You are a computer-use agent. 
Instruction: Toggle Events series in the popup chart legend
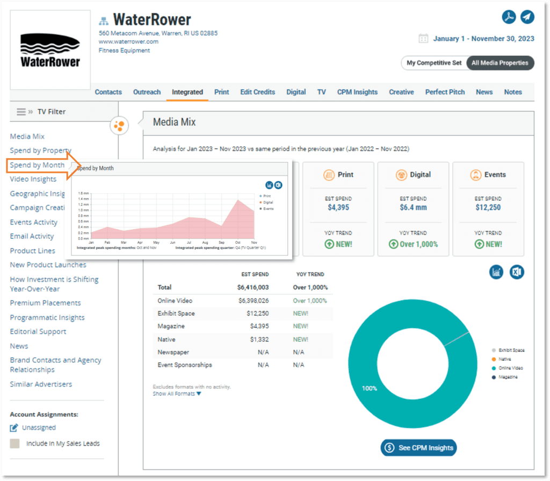click(x=266, y=209)
